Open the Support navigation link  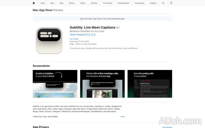coord(153,3)
